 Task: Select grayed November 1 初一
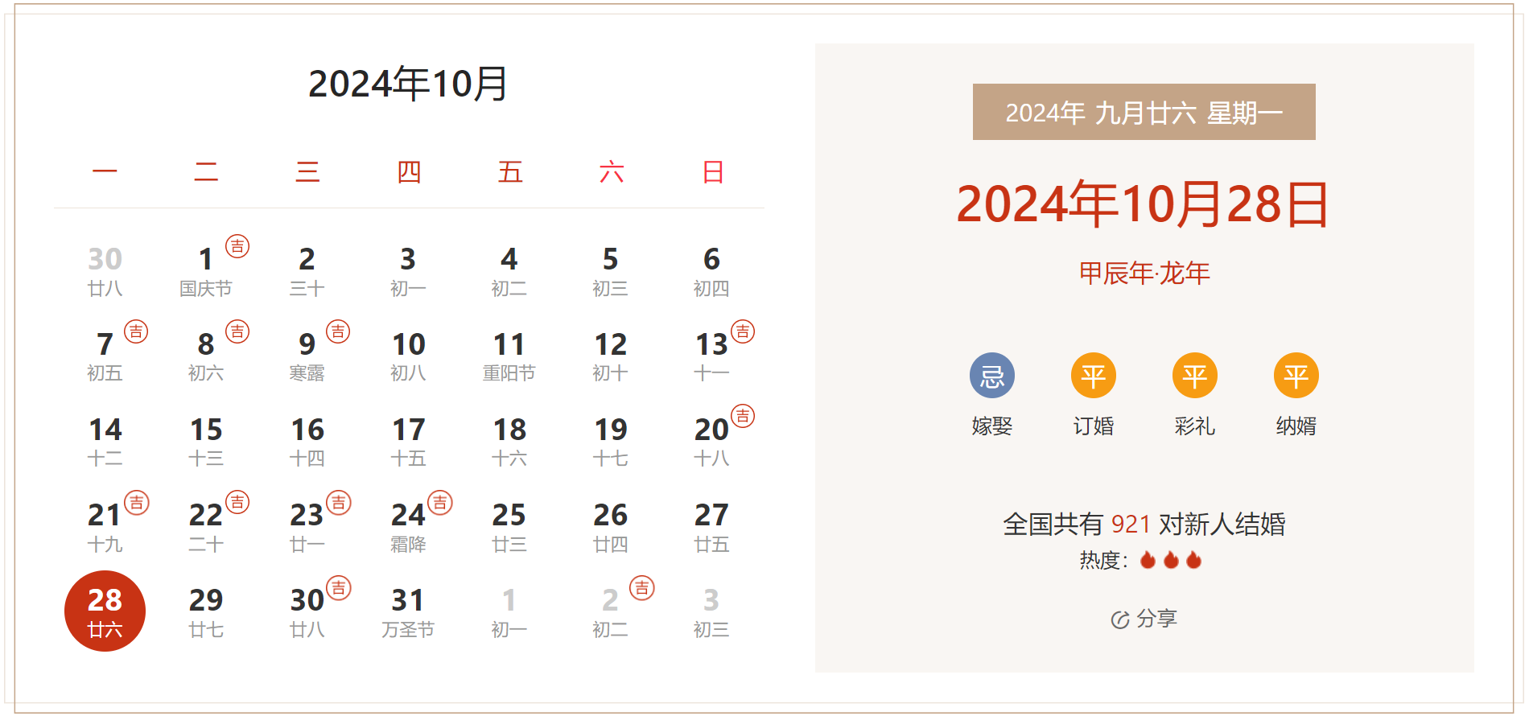tap(509, 612)
